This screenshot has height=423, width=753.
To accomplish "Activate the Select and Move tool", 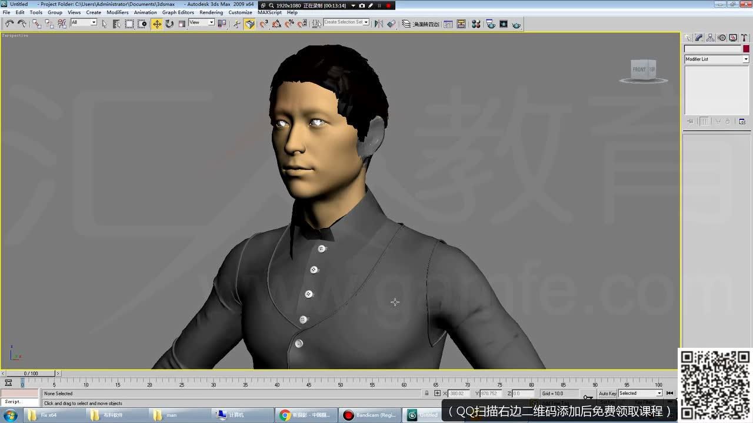I will [x=157, y=24].
